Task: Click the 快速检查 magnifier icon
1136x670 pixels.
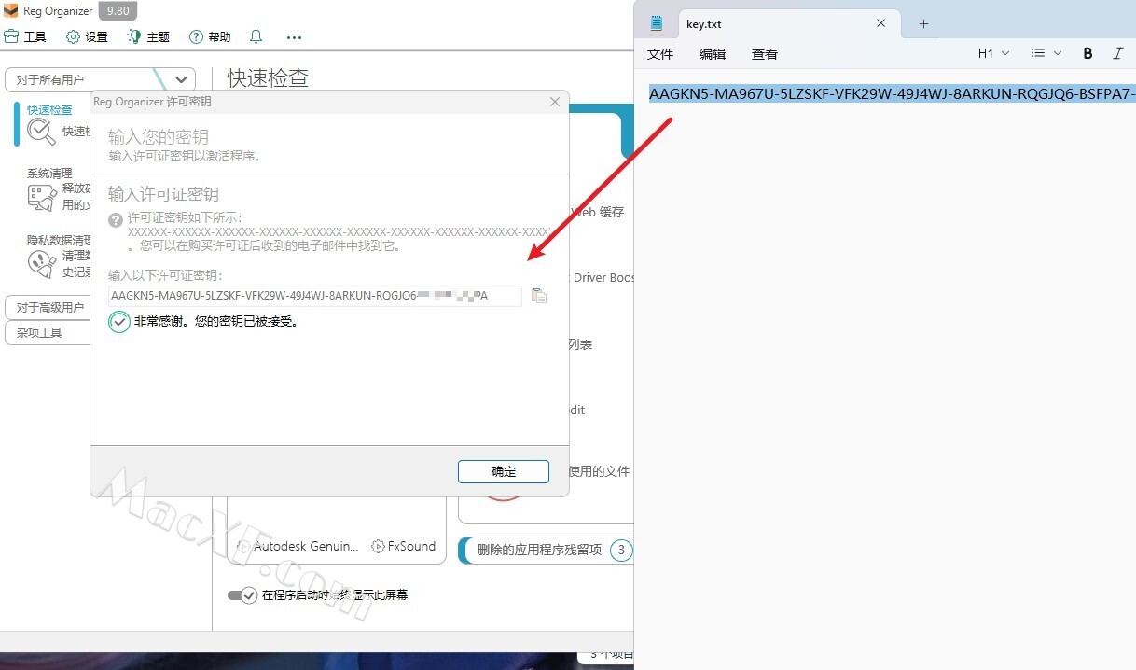Action: (41, 132)
